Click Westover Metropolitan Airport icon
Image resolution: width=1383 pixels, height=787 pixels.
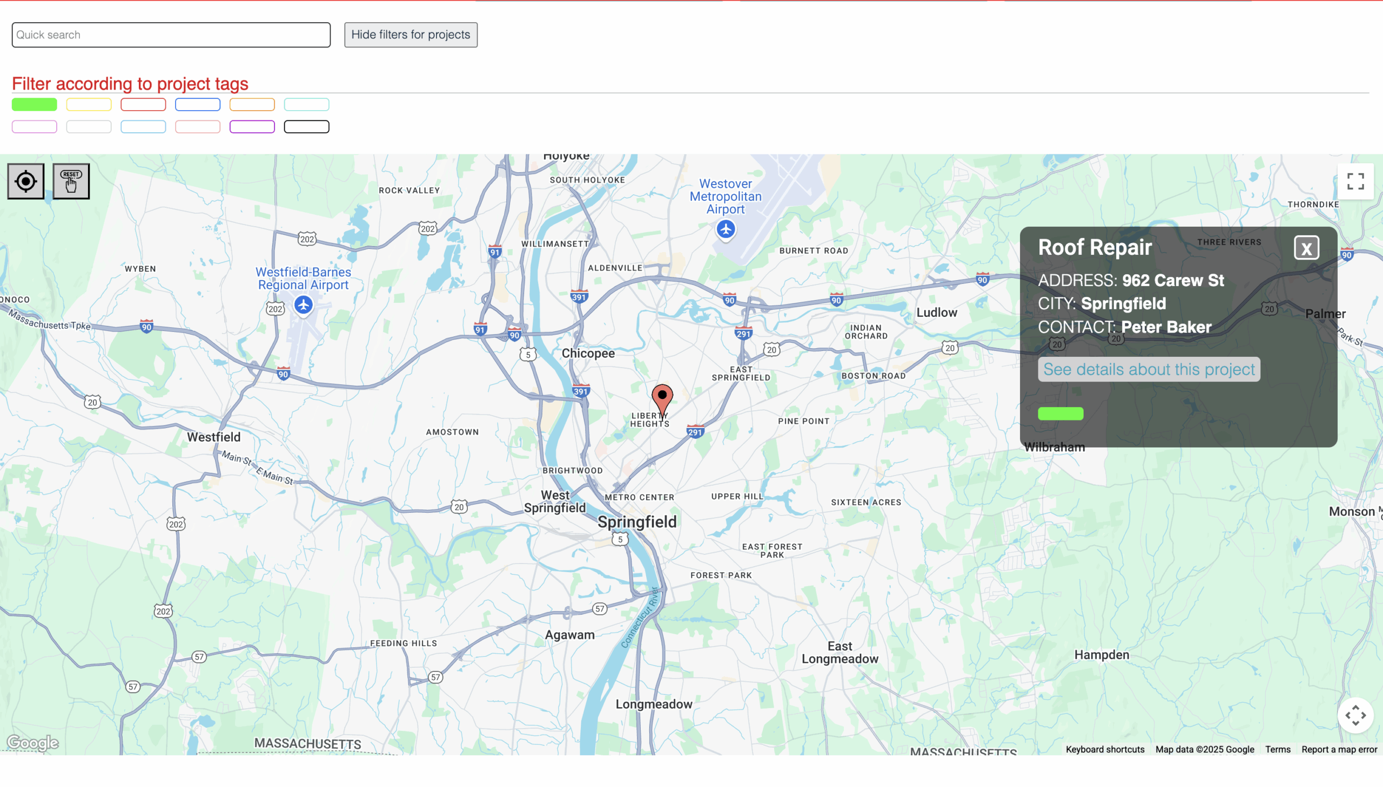(x=726, y=230)
